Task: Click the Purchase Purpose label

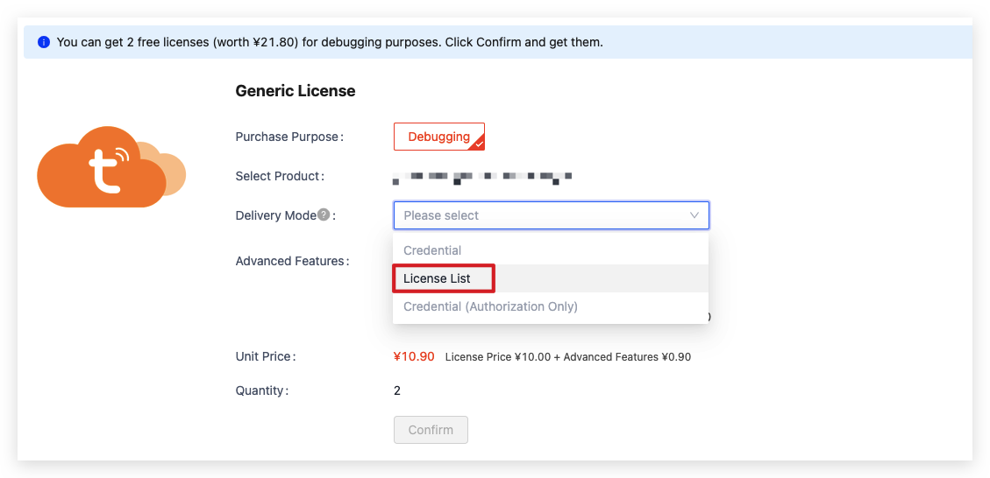Action: (288, 137)
